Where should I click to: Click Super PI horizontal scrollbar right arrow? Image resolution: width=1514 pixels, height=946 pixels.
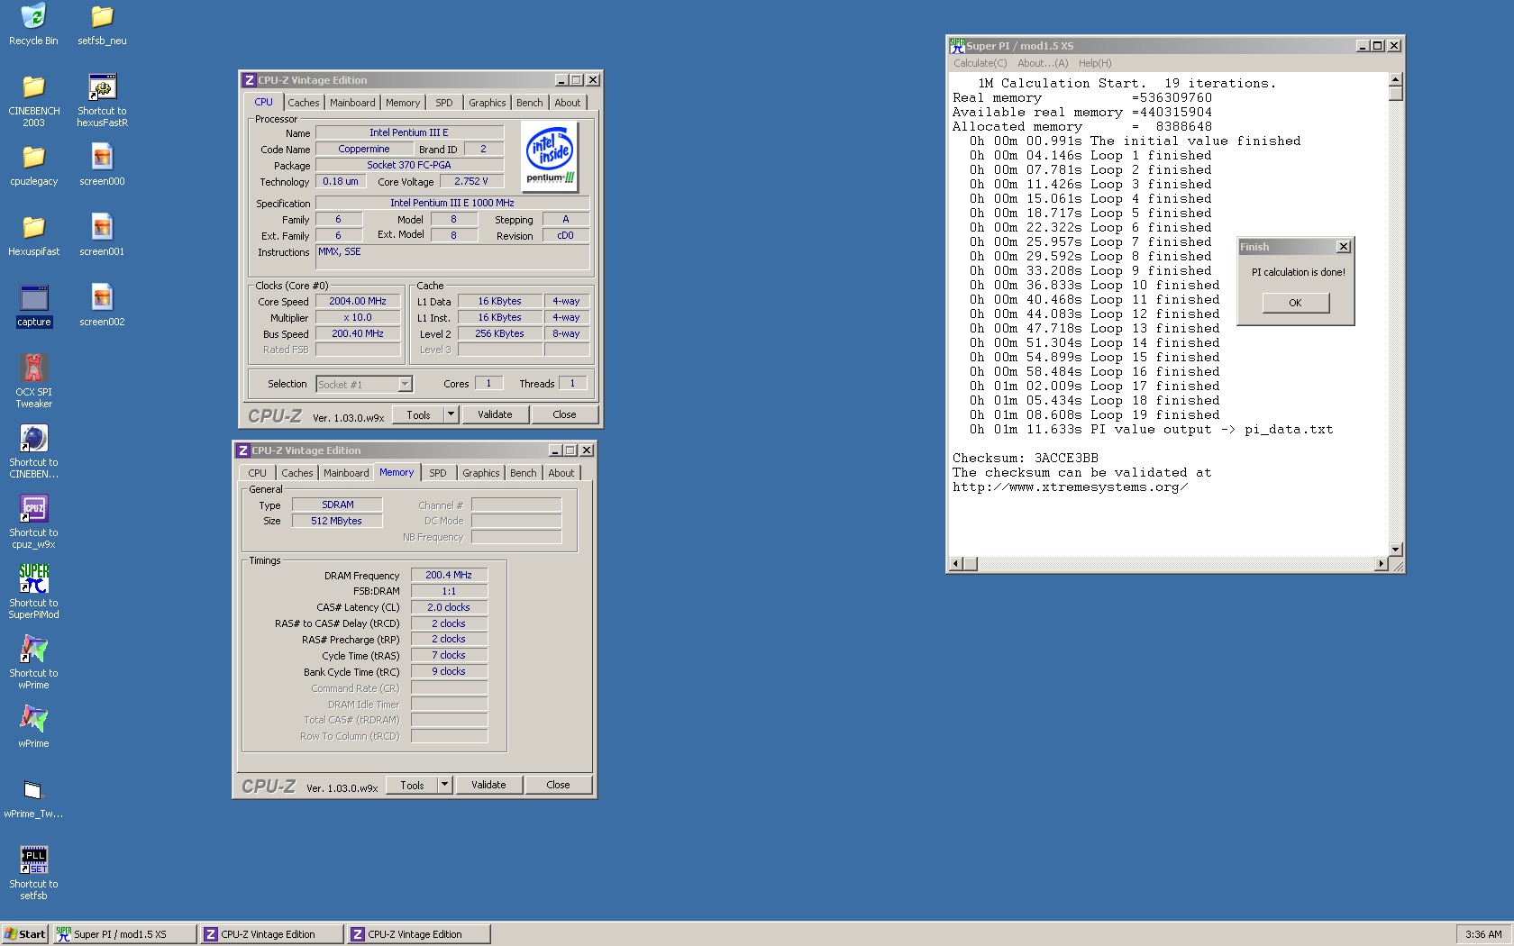[1382, 564]
